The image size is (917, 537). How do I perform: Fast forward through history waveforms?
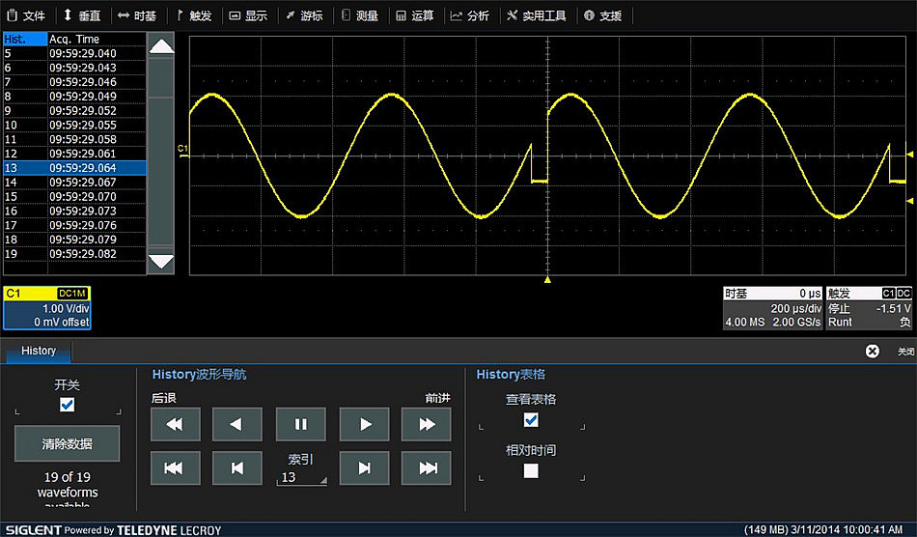427,424
